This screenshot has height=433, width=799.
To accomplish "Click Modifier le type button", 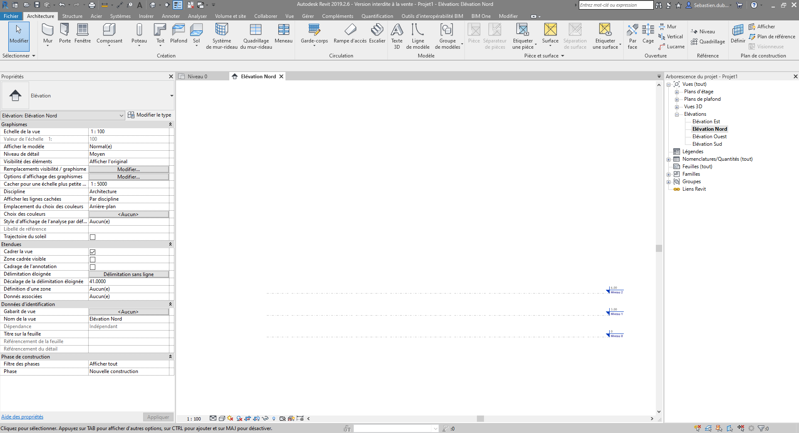I will tap(149, 115).
